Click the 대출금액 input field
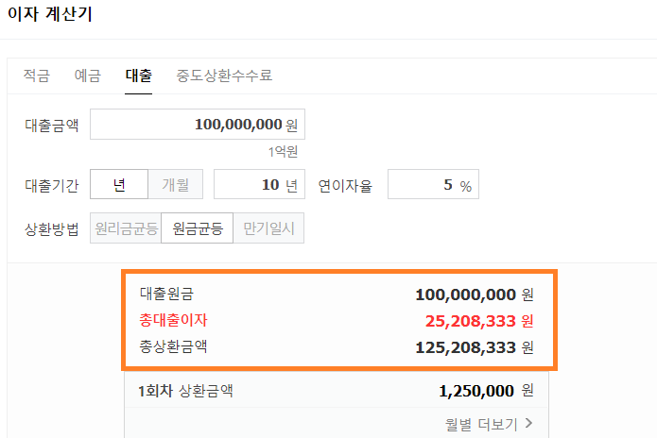This screenshot has width=657, height=438. click(198, 125)
